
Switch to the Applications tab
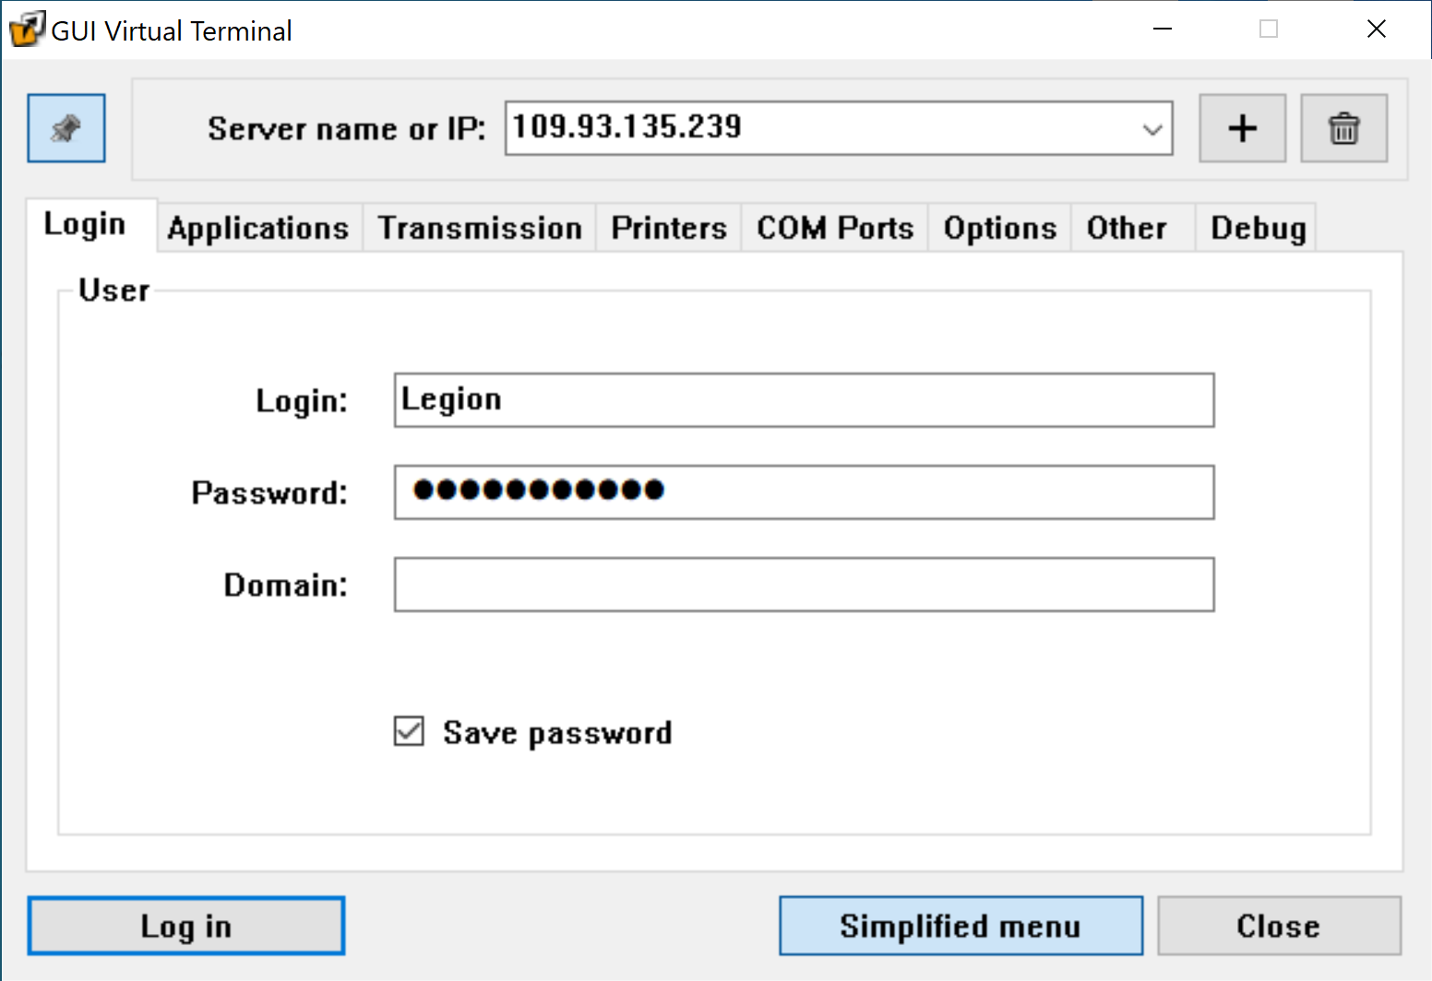pyautogui.click(x=258, y=228)
